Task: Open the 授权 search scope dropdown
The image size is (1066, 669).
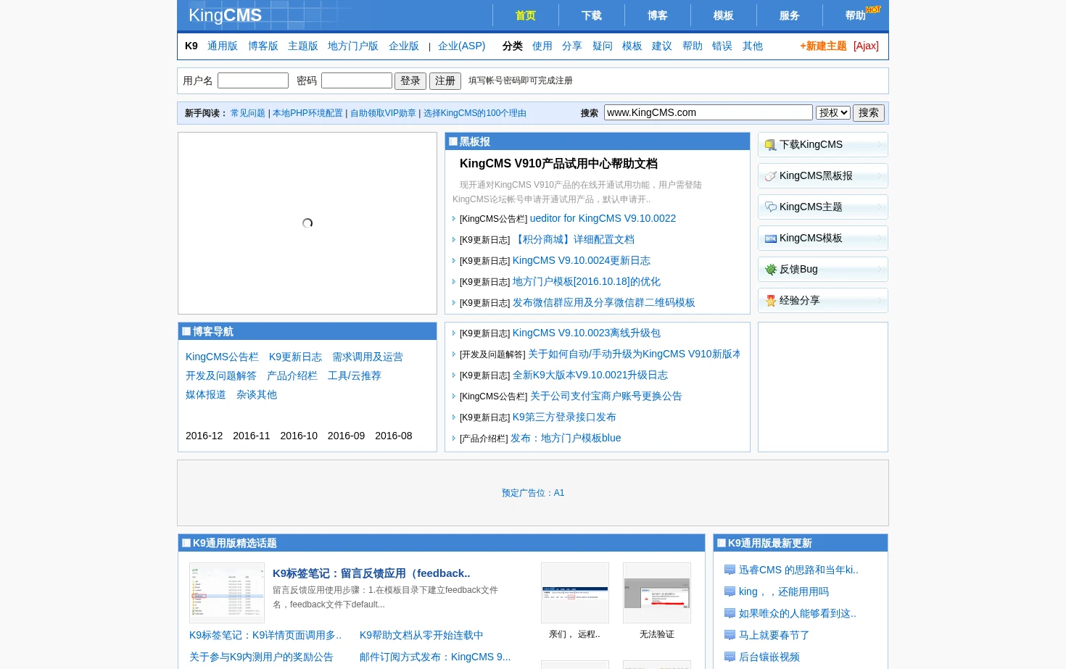Action: point(832,113)
